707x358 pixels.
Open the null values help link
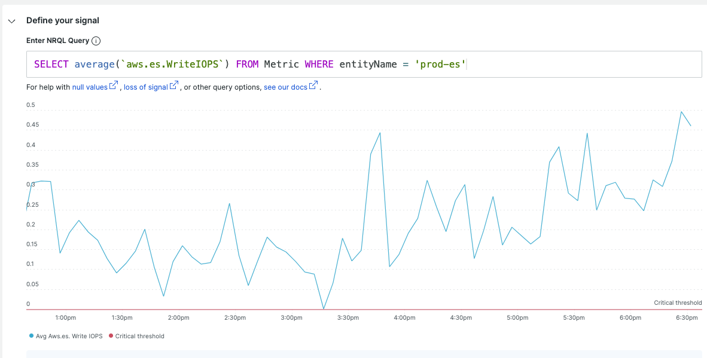90,87
